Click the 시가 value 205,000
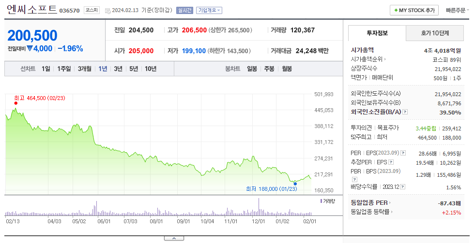Image resolution: width=475 pixels, height=243 pixels. (x=141, y=51)
